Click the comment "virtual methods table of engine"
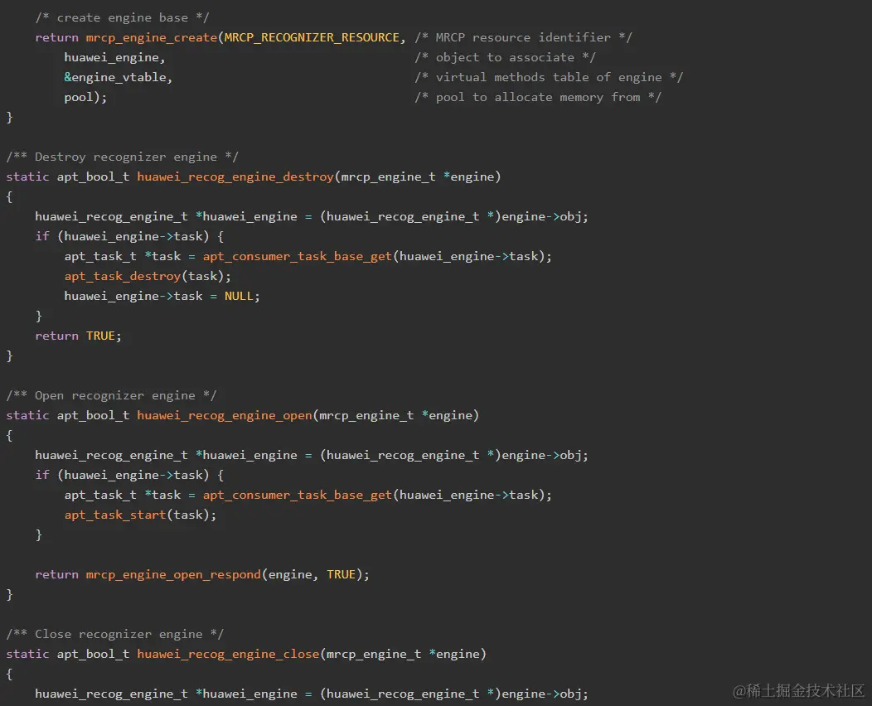Screen dimensions: 872x706 click(x=549, y=78)
